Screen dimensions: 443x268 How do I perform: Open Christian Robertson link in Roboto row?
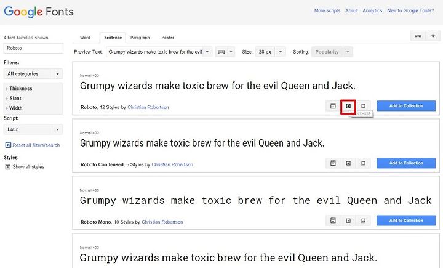(x=148, y=107)
